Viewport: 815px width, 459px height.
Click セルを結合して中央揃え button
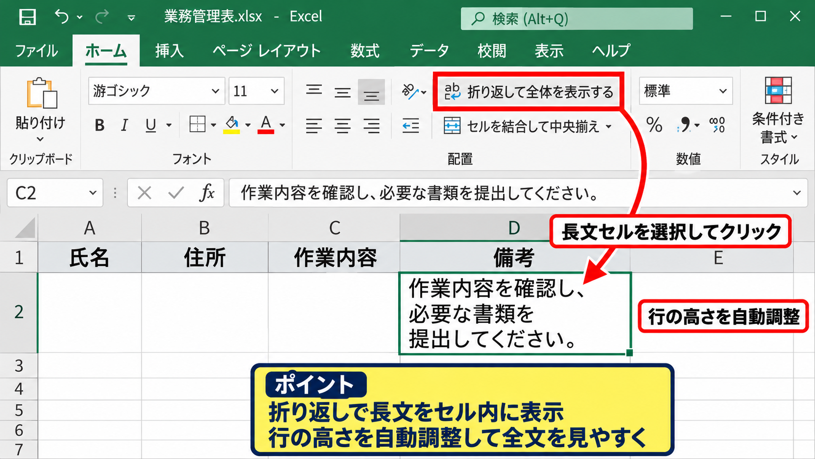(x=528, y=126)
